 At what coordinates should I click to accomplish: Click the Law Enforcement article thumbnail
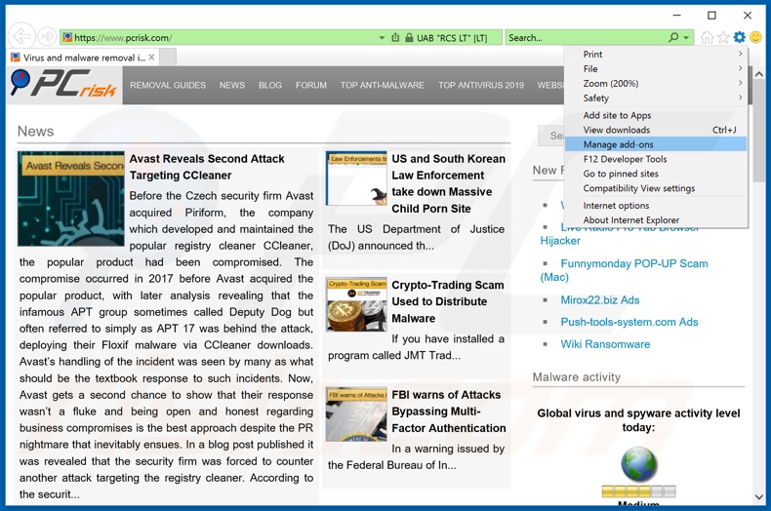(x=356, y=178)
